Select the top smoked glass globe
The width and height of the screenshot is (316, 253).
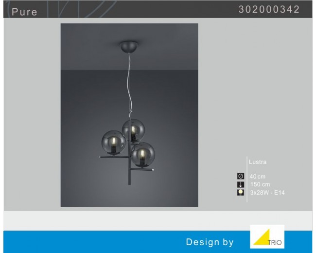(x=133, y=130)
